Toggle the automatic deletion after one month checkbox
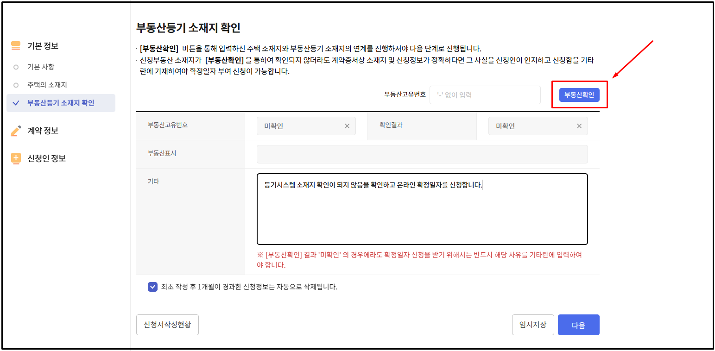 click(x=152, y=287)
